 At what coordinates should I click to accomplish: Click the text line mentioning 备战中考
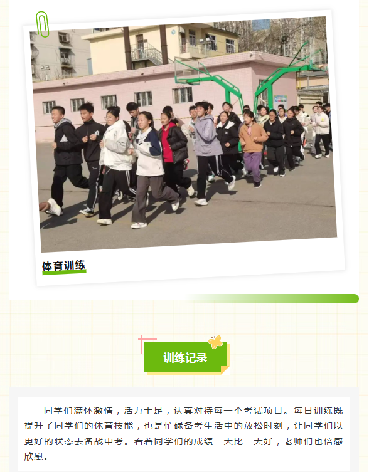184,441
